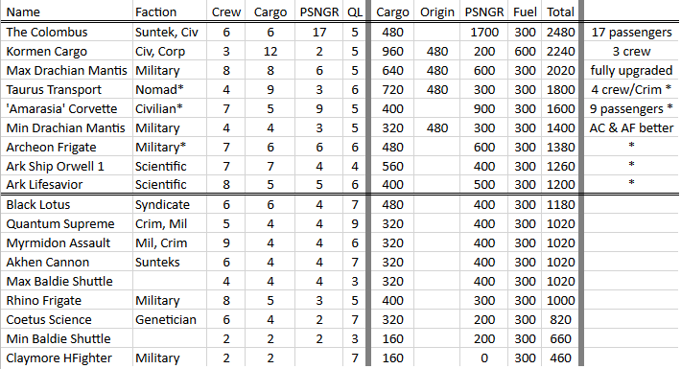This screenshot has width=681, height=369.
Task: Click the 'fully upgraded' note cell
Action: [x=631, y=70]
